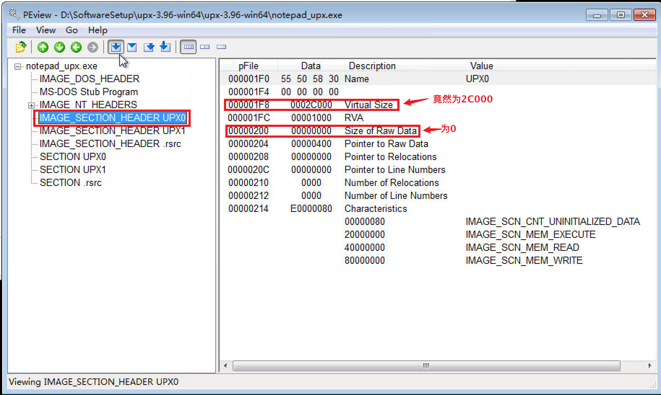This screenshot has height=395, width=661.
Task: Open the View menu
Action: 46,30
